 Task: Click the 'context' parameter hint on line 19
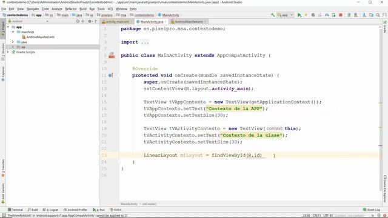275,128
